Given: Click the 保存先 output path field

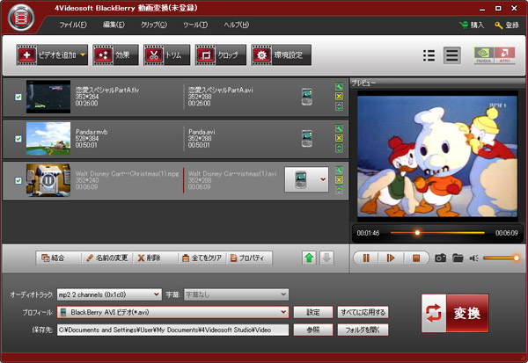Looking at the screenshot, I should tap(172, 330).
